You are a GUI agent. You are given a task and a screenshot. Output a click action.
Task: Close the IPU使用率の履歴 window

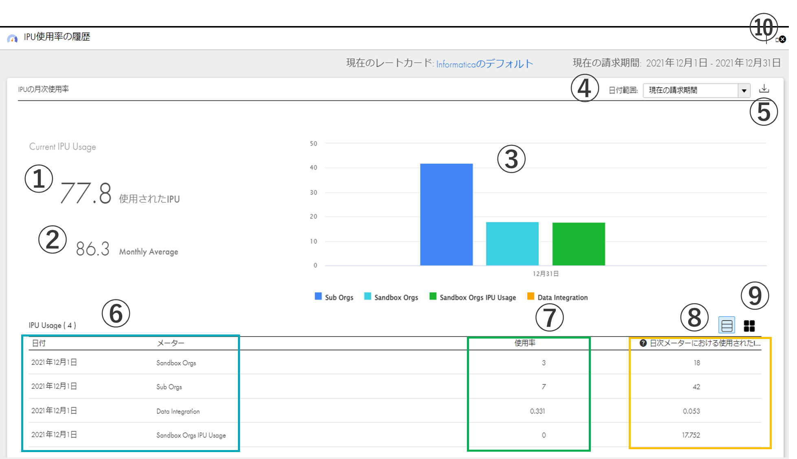782,39
